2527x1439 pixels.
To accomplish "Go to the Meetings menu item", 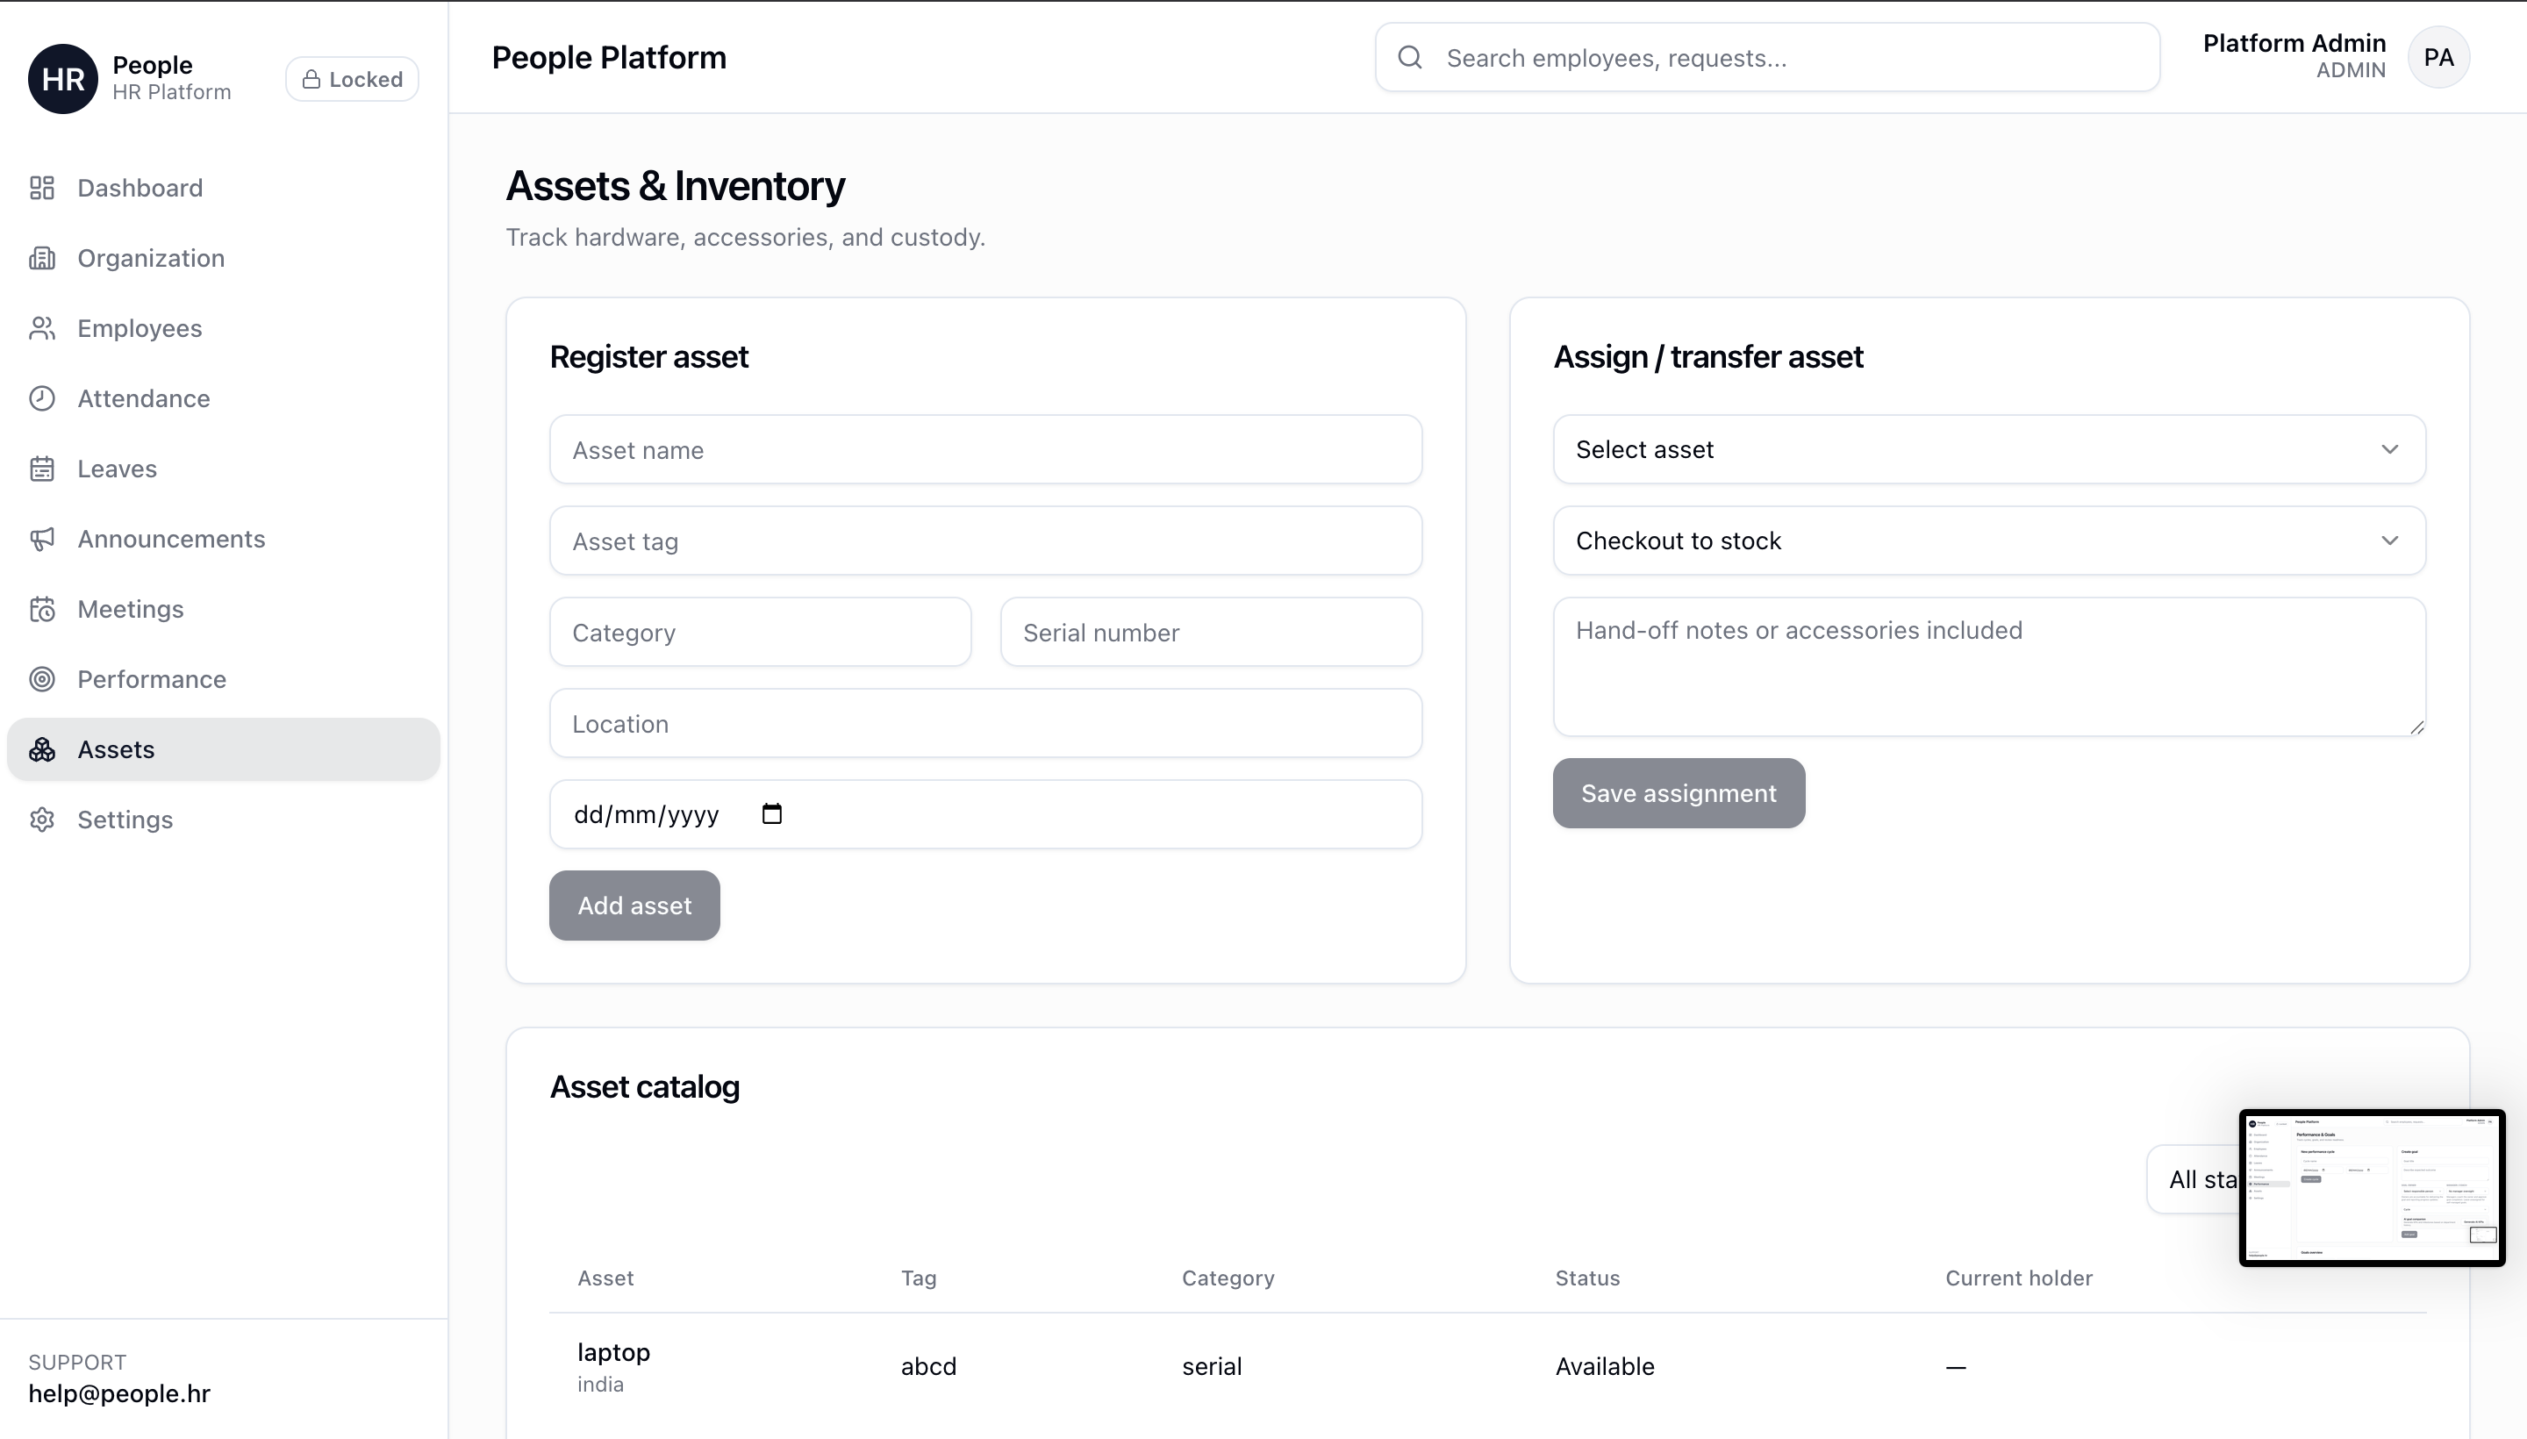I will 131,609.
